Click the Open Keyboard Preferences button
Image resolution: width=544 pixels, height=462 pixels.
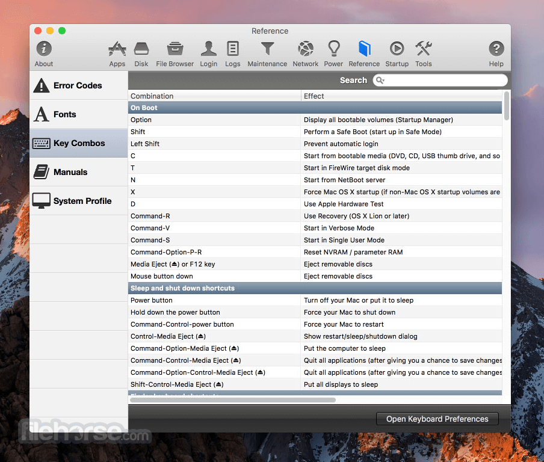[437, 419]
